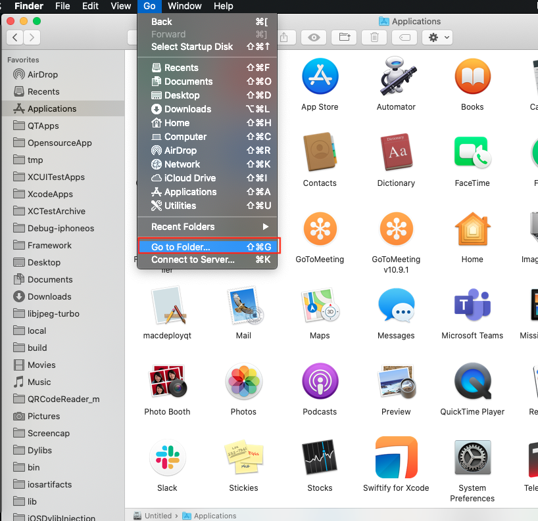Open the Edit menu in menu bar
This screenshot has height=521, width=538.
(90, 6)
